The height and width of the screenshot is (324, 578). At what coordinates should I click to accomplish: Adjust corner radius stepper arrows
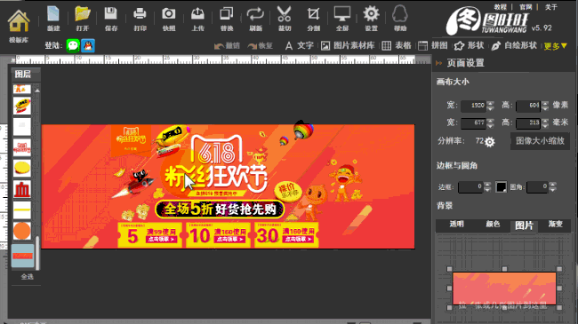[x=552, y=187]
